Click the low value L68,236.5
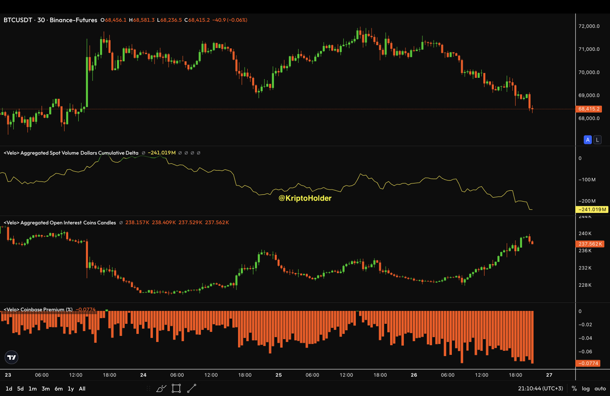 tap(169, 20)
